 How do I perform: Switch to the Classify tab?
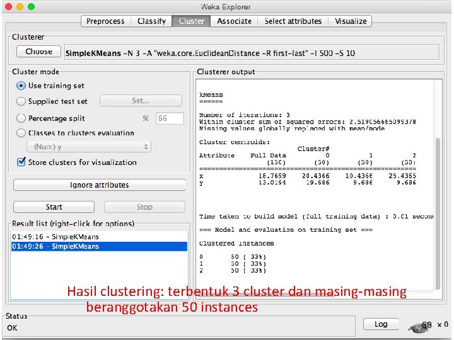[151, 21]
